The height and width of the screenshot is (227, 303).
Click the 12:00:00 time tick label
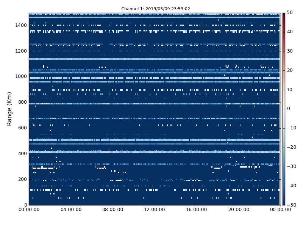(x=155, y=210)
